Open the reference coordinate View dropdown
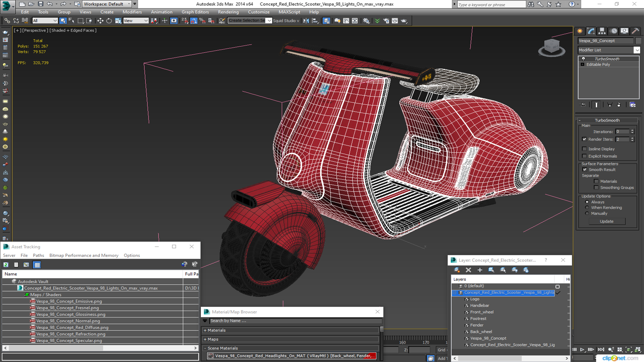Viewport: 644px width, 362px height. [136, 21]
